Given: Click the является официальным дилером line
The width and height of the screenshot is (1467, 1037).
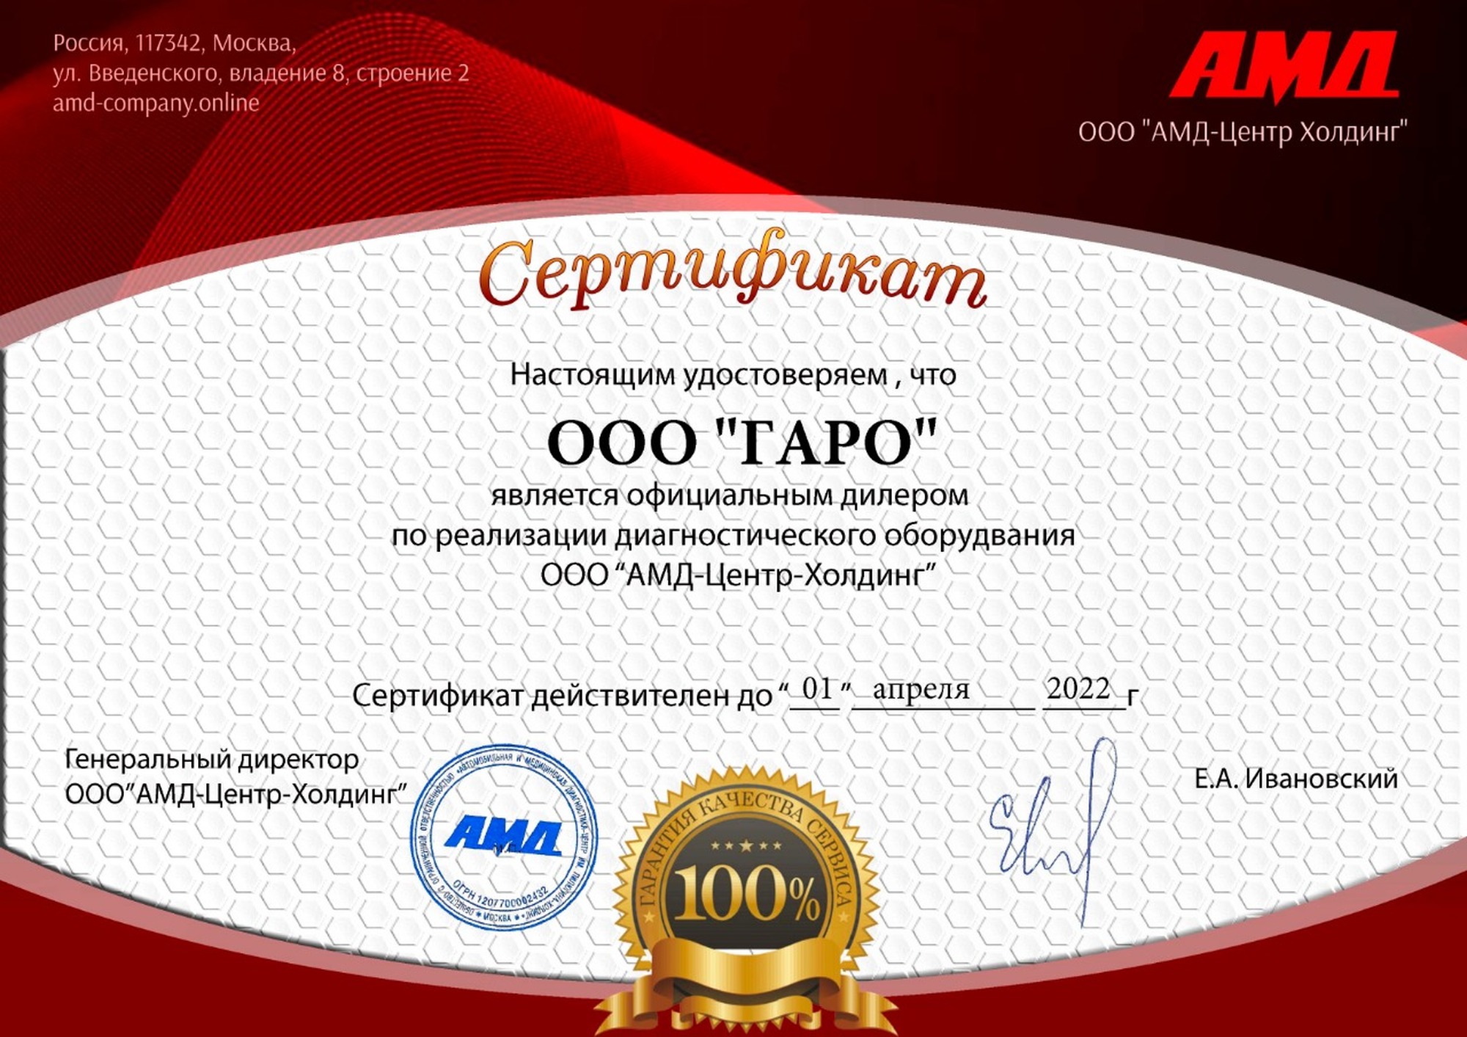Looking at the screenshot, I should click(x=729, y=495).
